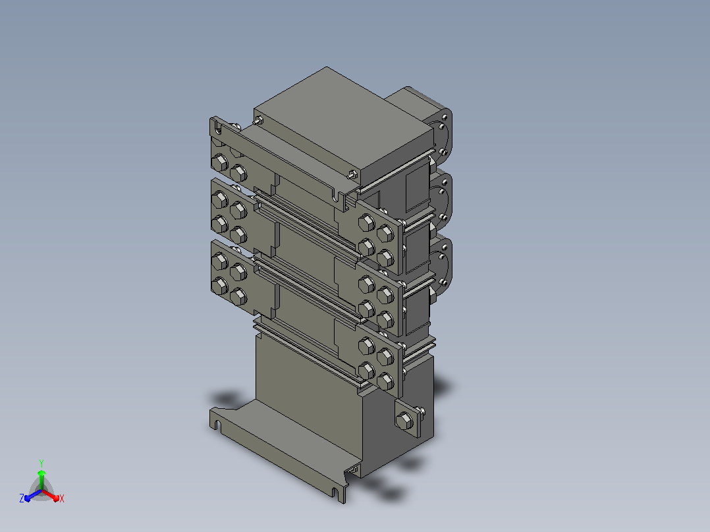Select the topmost circular flange on the right side
710x532 pixels.
coord(441,133)
